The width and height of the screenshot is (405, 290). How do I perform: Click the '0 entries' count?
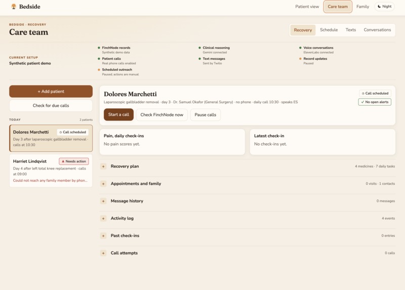388,235
